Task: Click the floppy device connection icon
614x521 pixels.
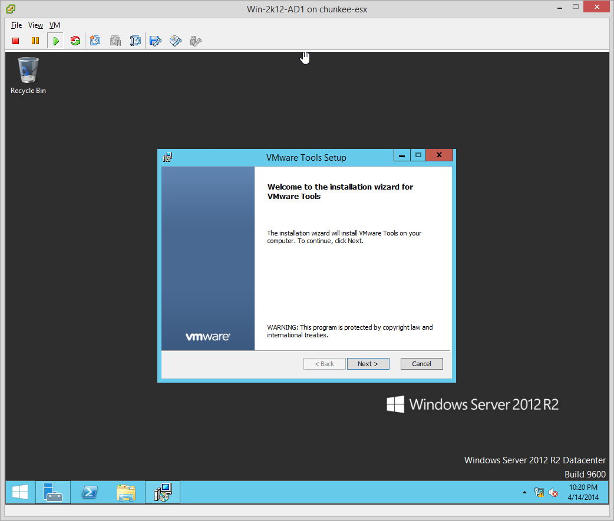Action: pos(156,41)
